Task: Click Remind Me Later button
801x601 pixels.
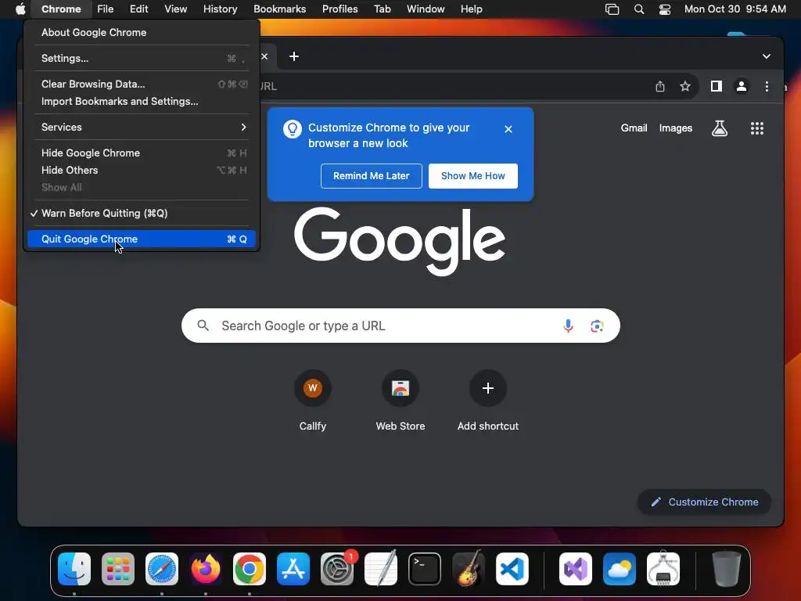Action: [x=372, y=176]
